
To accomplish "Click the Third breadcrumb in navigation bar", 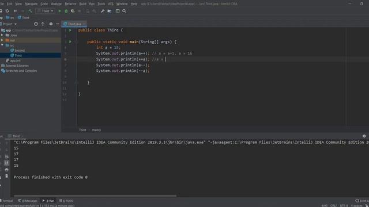I will click(x=24, y=18).
